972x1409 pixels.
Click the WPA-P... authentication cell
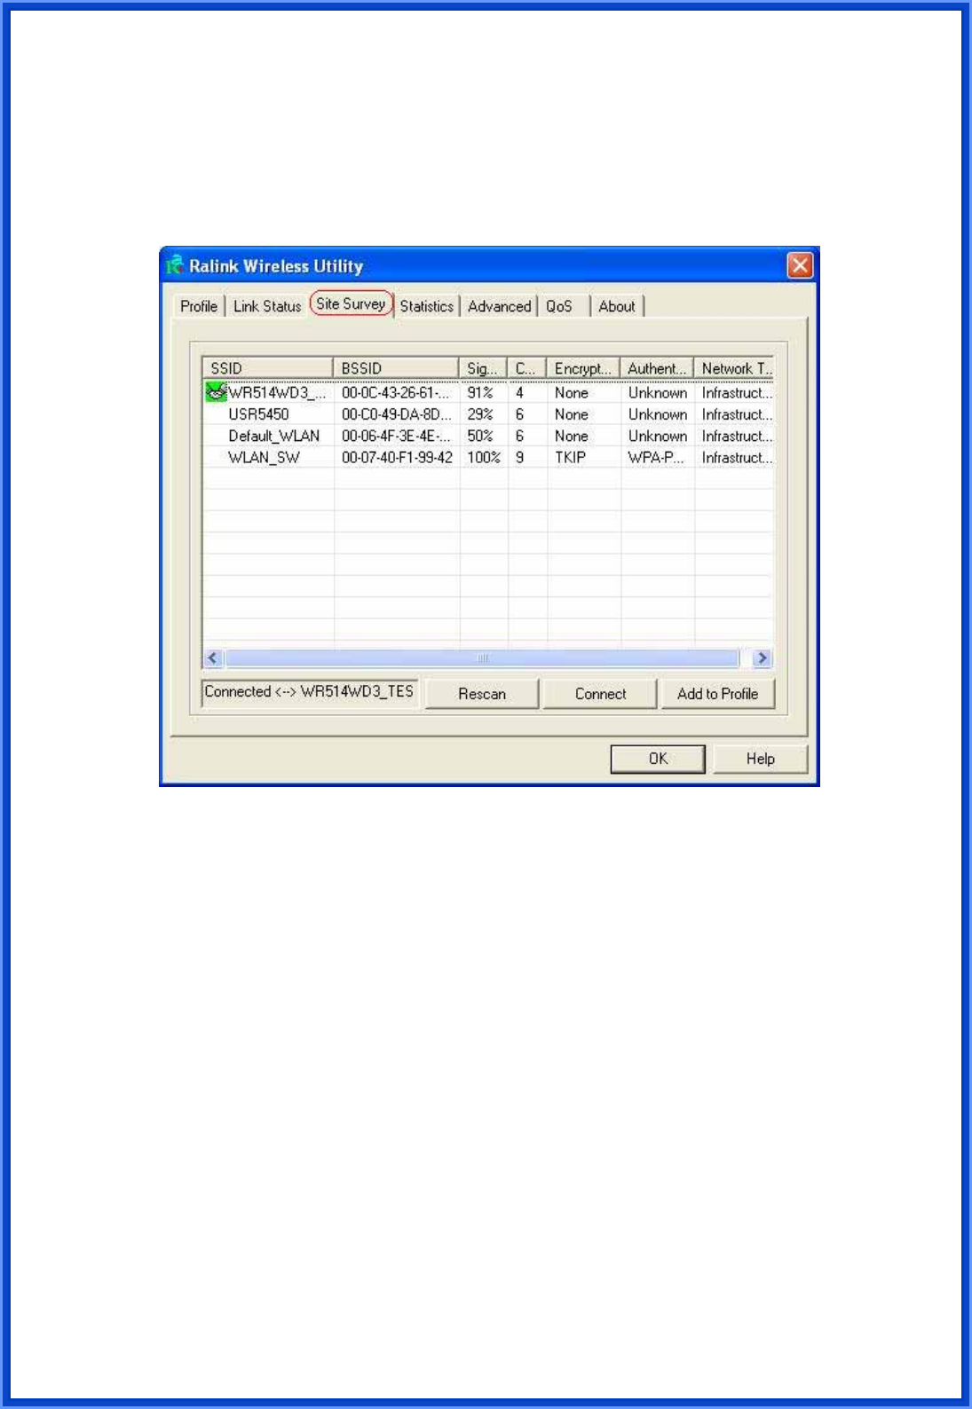point(656,458)
